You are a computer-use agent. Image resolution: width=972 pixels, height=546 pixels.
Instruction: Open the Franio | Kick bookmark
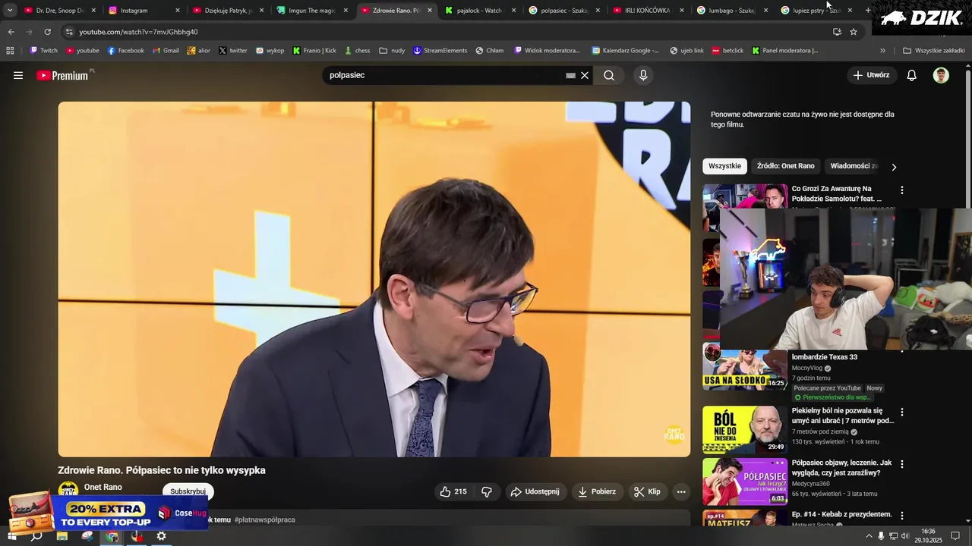(x=314, y=51)
